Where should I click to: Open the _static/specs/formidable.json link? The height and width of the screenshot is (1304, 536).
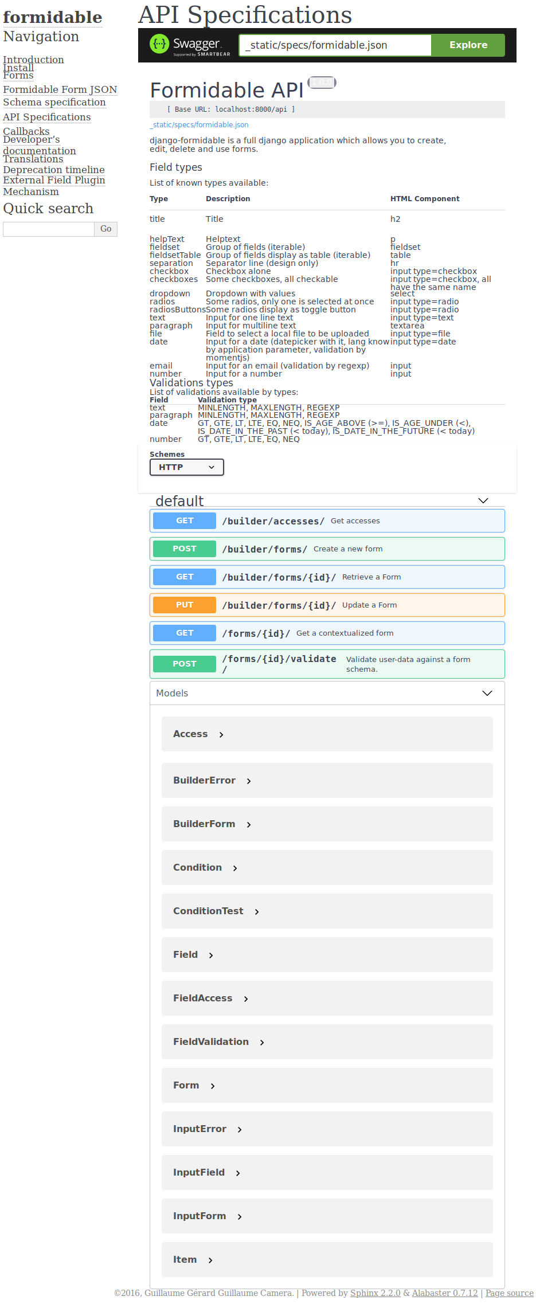pos(199,124)
